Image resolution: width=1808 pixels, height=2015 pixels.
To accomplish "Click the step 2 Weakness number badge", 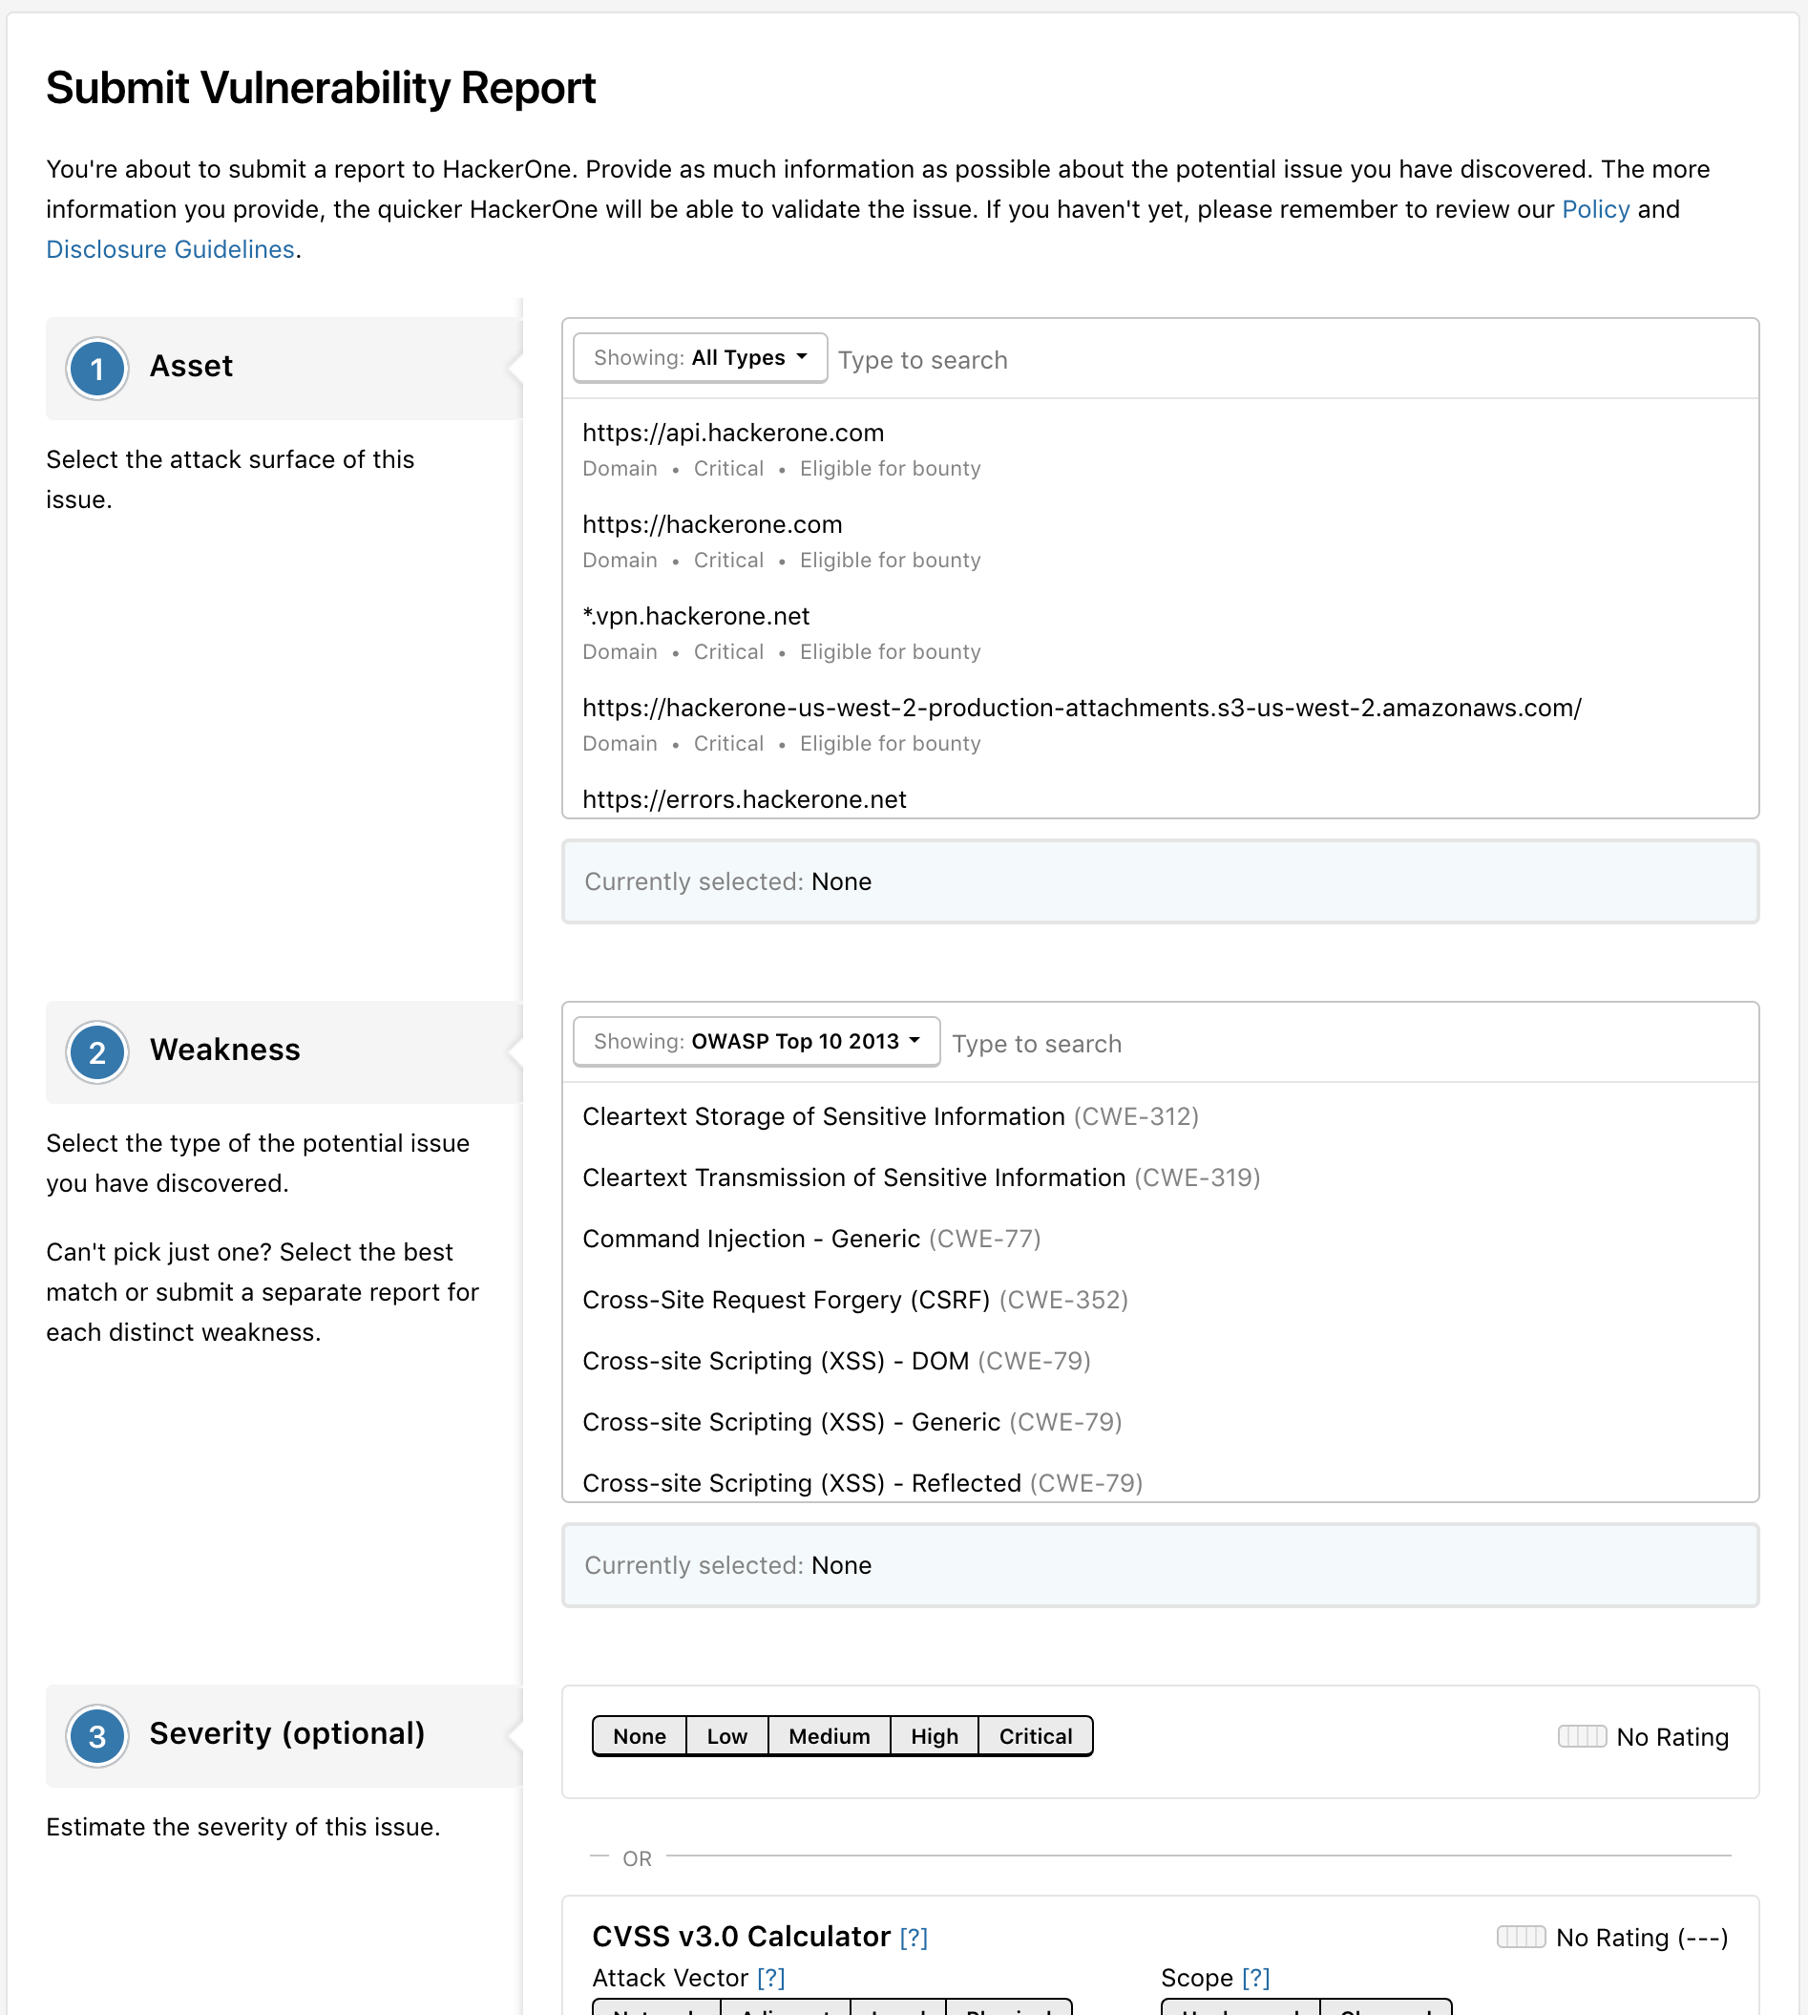I will (x=96, y=1052).
